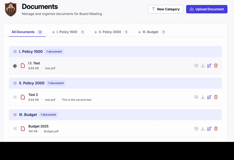Screen dimensions: 234x160
Task: Click drag handle of I.1. Test row
Action: (15, 66)
